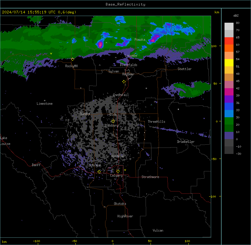Click the km unit label at the top right
251x245 pixels.
pyautogui.click(x=217, y=12)
